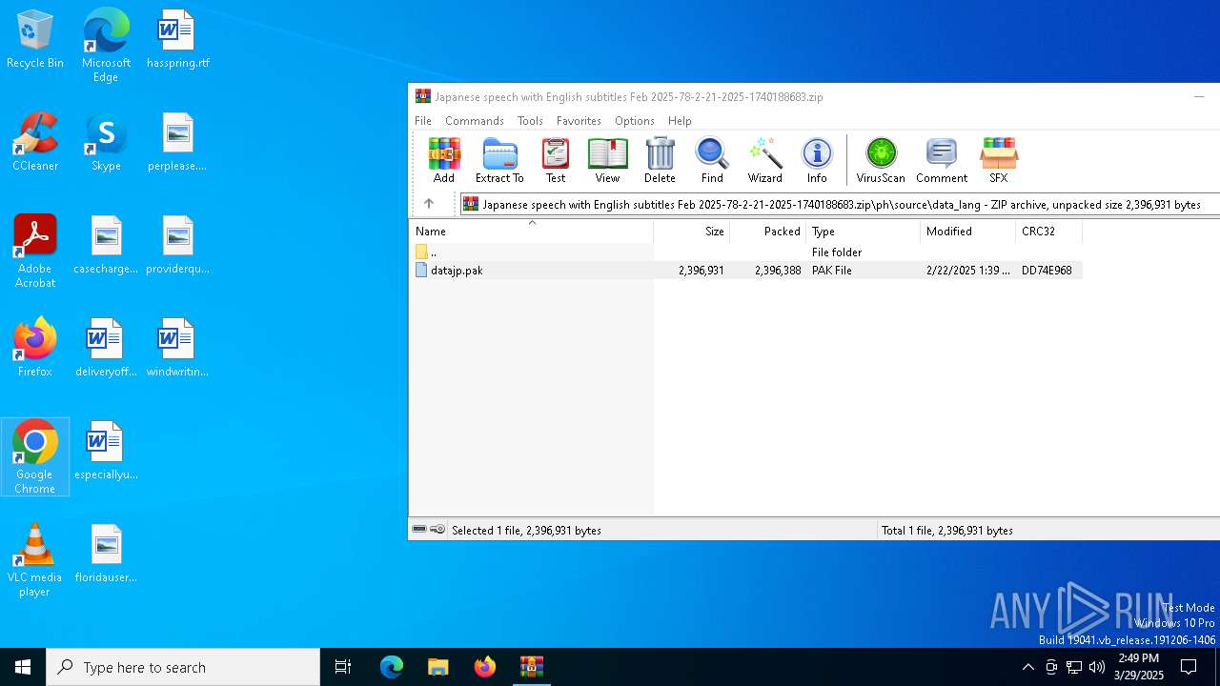
Task: Click the 'PAK File' type cell
Action: pyautogui.click(x=832, y=271)
